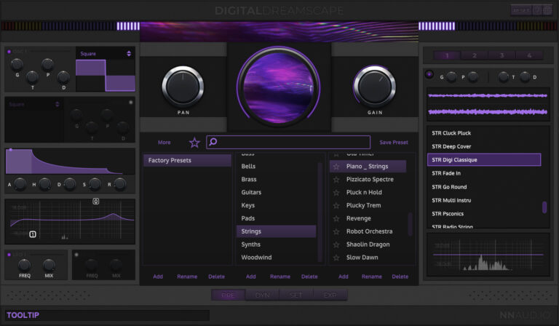Click Rename under the category column
Screen dimensions: 559x326
click(x=279, y=277)
